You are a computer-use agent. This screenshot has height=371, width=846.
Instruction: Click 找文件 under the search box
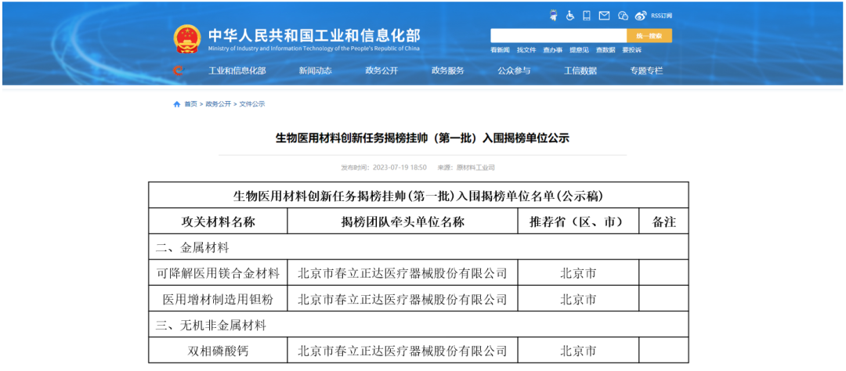[x=526, y=50]
